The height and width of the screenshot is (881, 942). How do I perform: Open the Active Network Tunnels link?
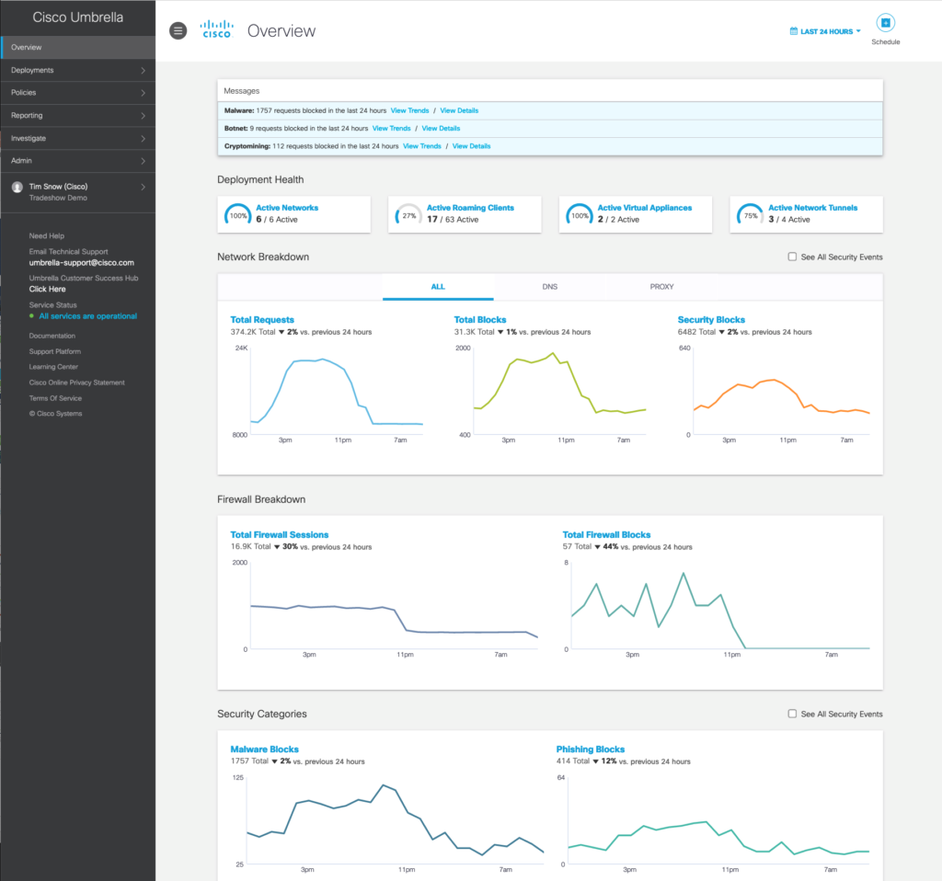[x=813, y=208]
